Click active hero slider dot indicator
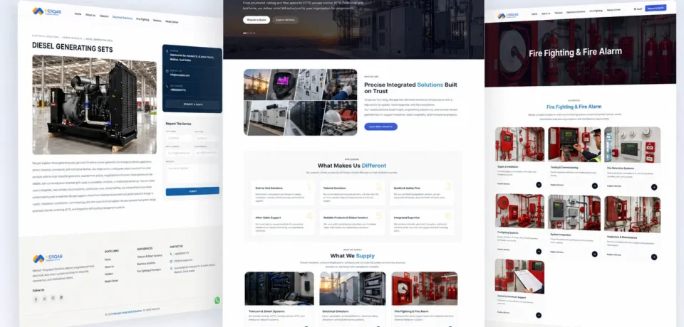The height and width of the screenshot is (327, 684). point(245,33)
